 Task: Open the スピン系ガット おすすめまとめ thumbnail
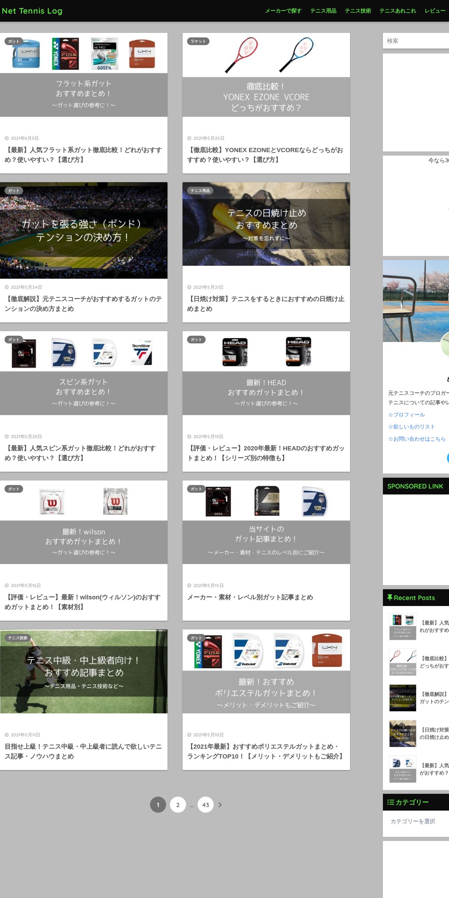click(84, 373)
